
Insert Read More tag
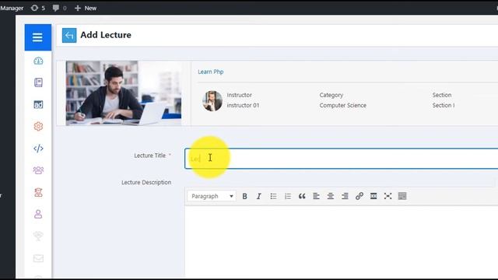point(373,196)
